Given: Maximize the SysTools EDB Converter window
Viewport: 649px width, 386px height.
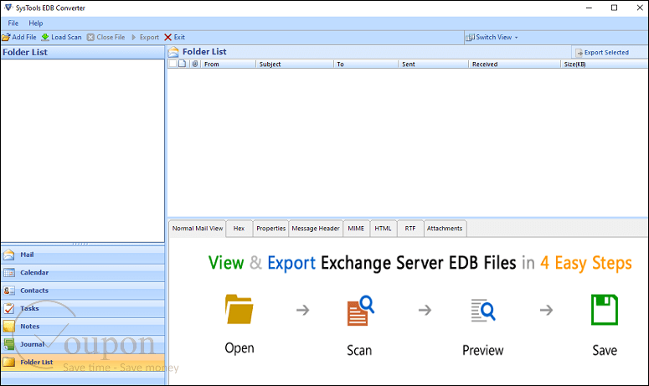Looking at the screenshot, I should (614, 8).
